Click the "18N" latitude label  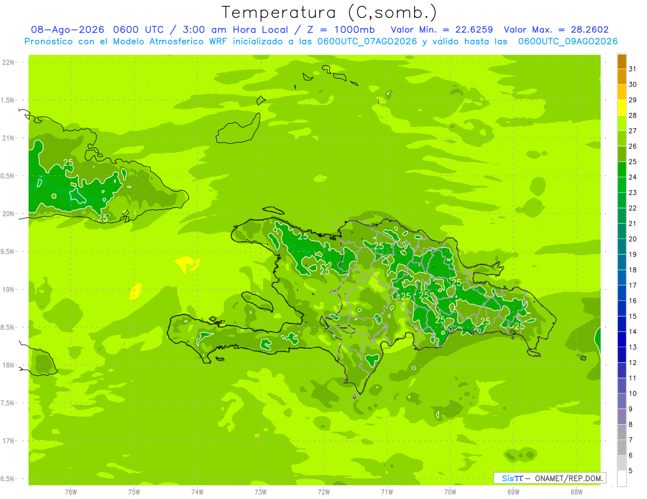[8, 365]
